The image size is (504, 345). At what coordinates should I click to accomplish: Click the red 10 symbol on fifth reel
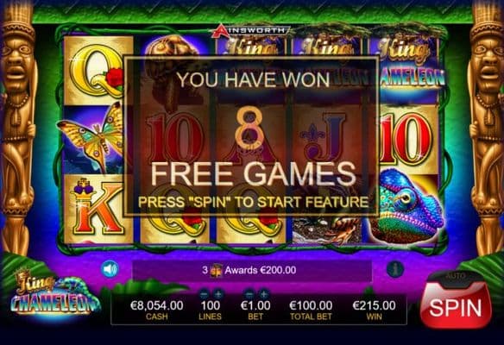[407, 138]
